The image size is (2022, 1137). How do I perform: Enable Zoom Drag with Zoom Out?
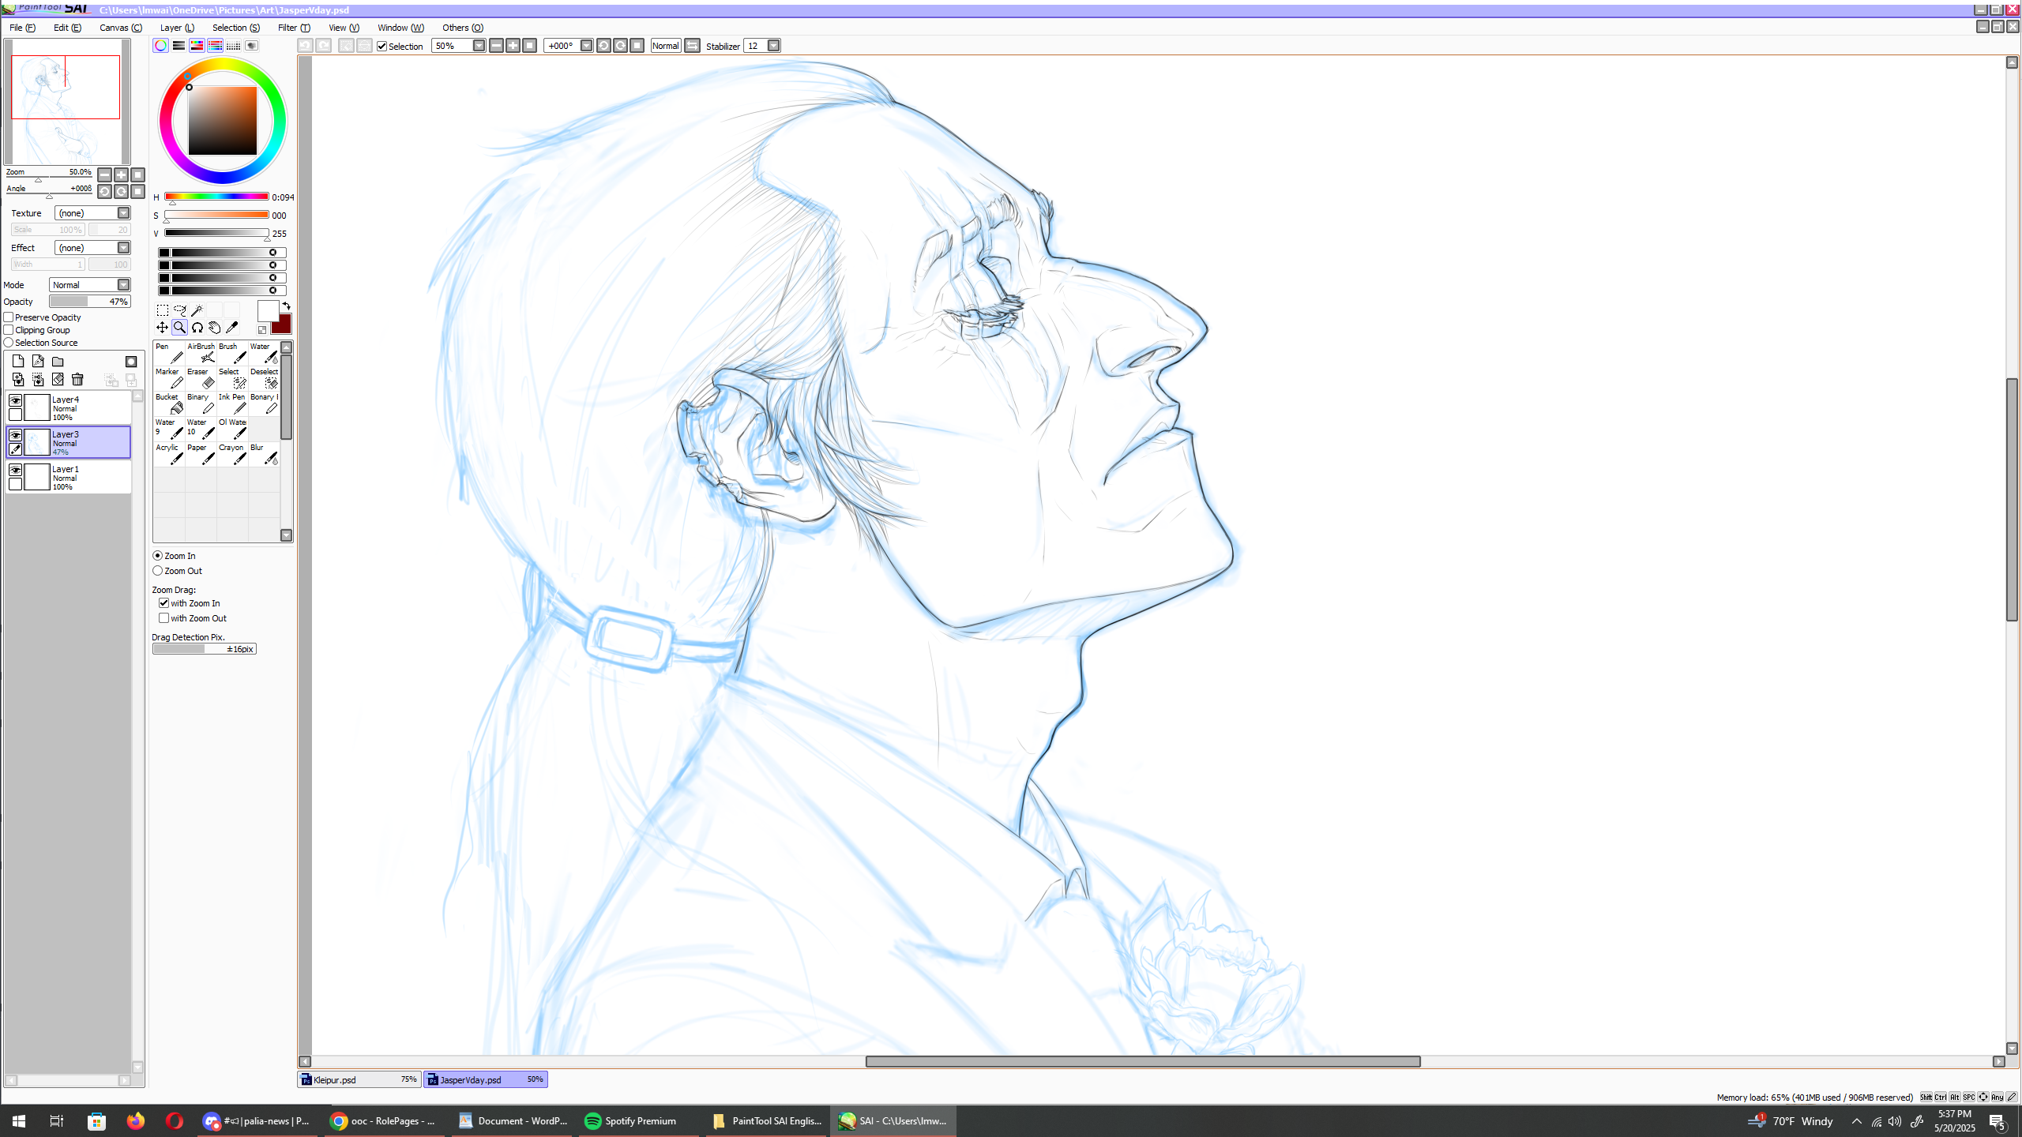(164, 618)
